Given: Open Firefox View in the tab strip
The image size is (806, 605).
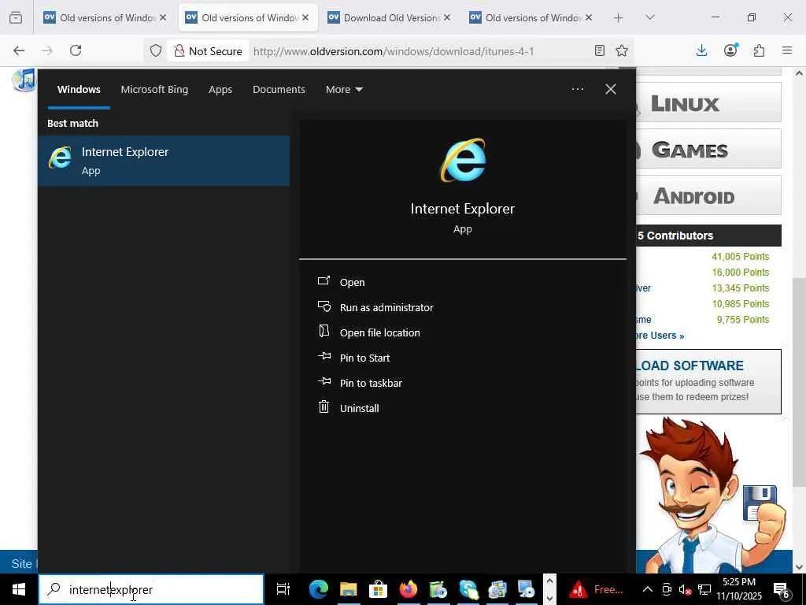Looking at the screenshot, I should pyautogui.click(x=16, y=17).
